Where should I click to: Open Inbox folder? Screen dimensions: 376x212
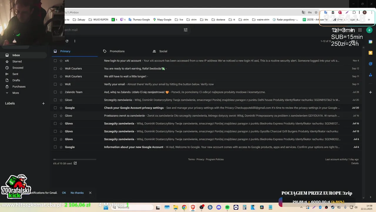coord(16,55)
